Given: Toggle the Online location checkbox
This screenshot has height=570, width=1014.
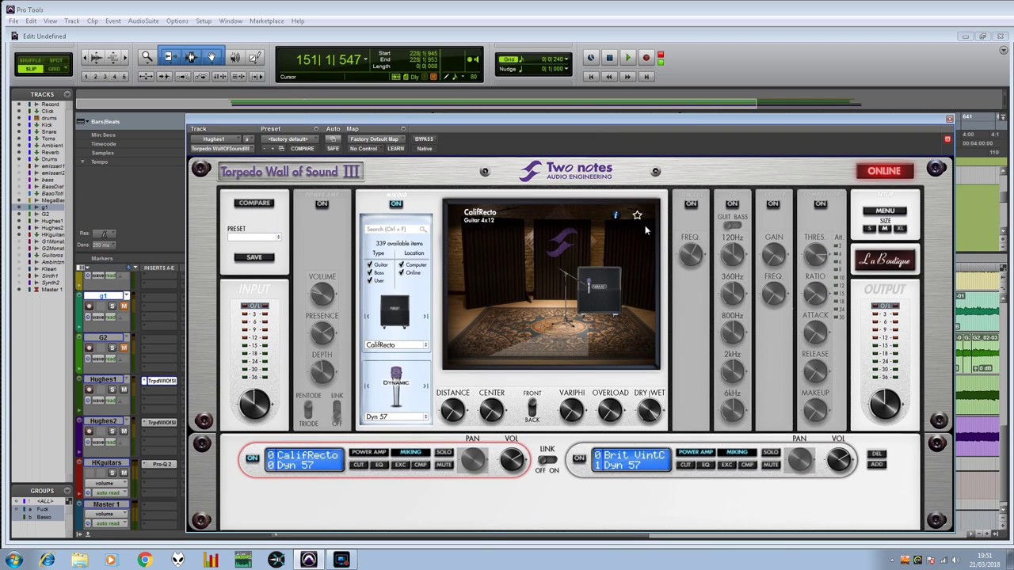Looking at the screenshot, I should [402, 272].
